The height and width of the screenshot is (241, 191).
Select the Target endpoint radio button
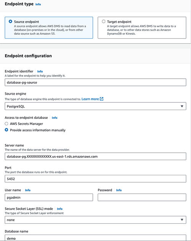tap(104, 21)
